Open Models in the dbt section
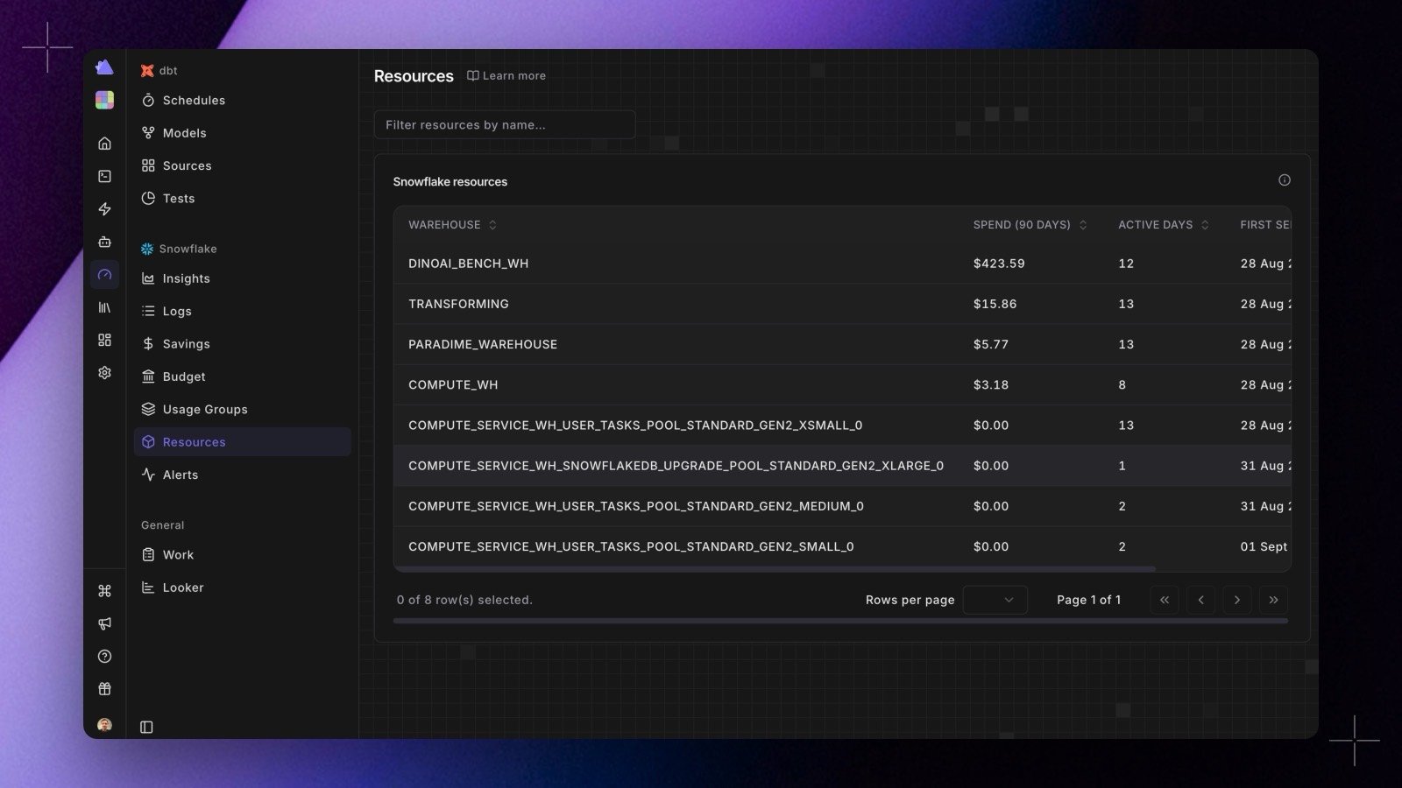The width and height of the screenshot is (1402, 788). pyautogui.click(x=243, y=133)
